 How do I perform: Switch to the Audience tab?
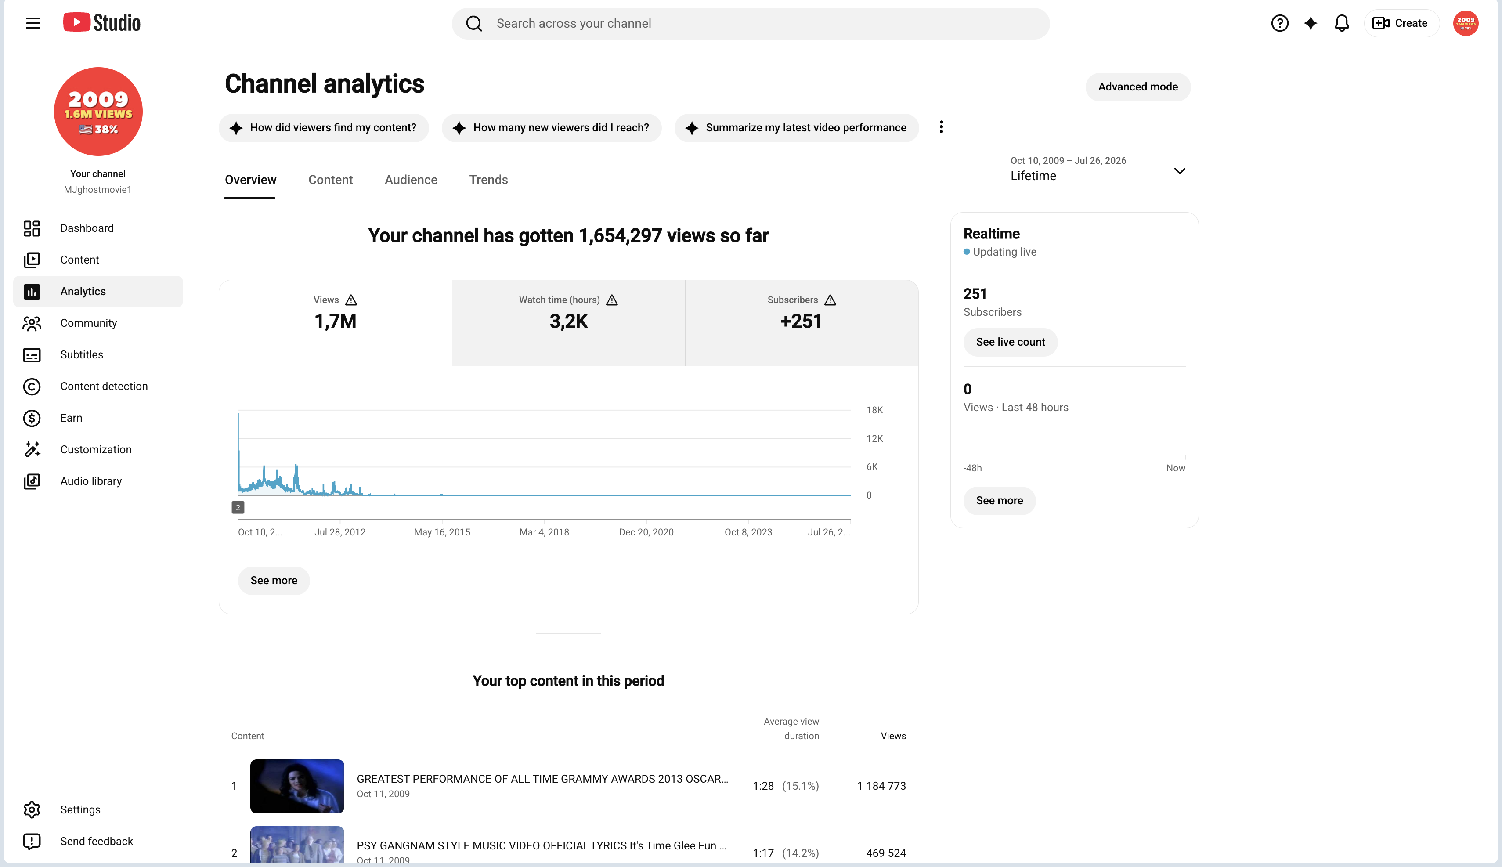pos(411,180)
